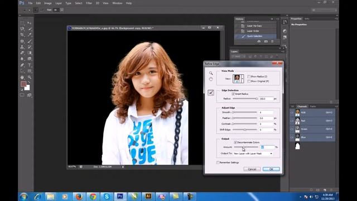This screenshot has height=201, width=357.
Task: Check Remember Settings box
Action: tap(218, 162)
